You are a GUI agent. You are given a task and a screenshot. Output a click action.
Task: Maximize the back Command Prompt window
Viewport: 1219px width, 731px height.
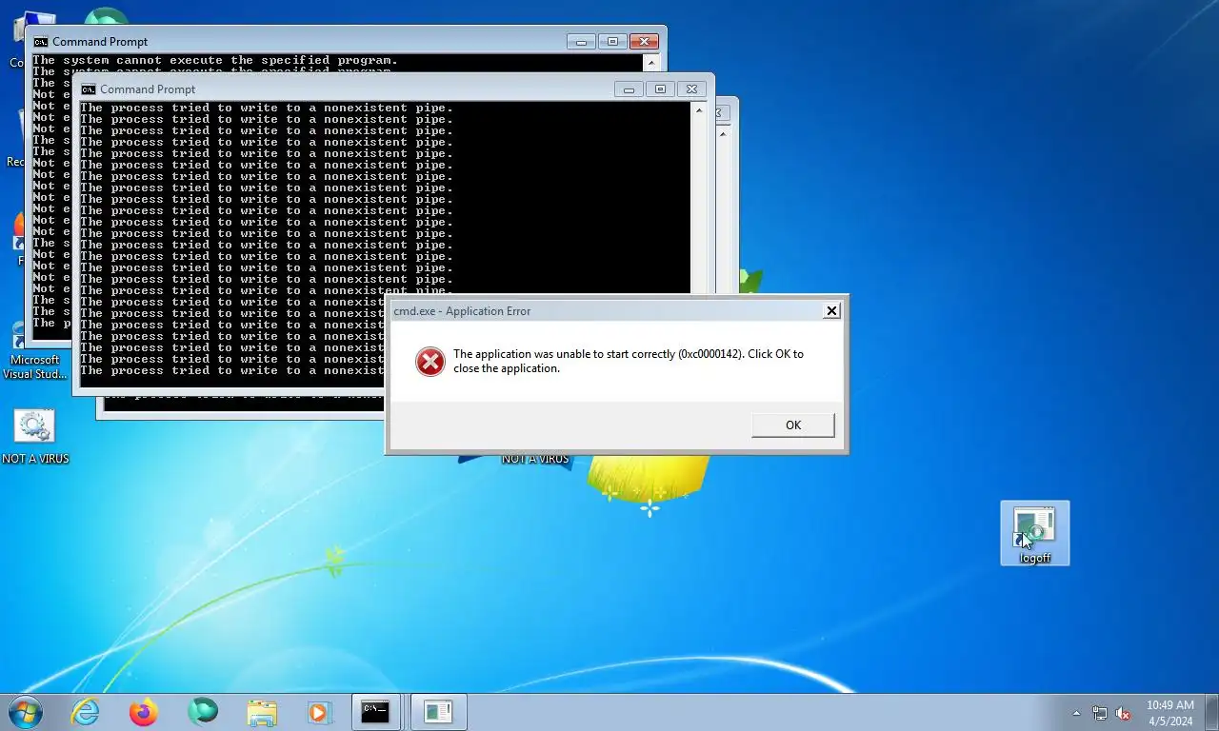pos(612,41)
